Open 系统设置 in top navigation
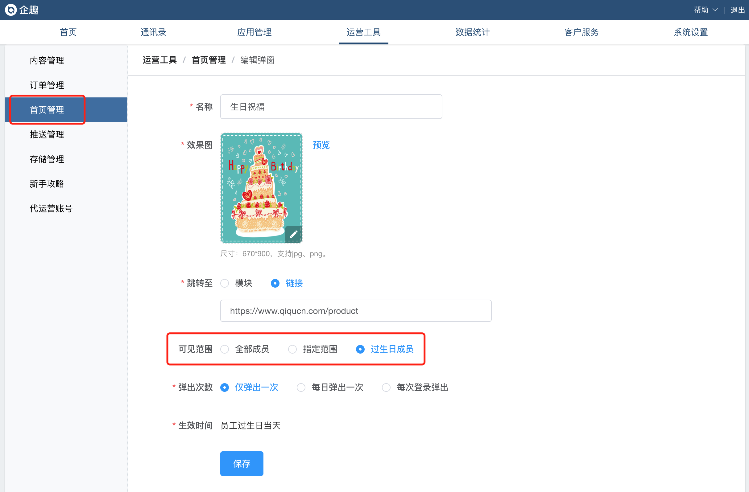This screenshot has width=749, height=492. [690, 32]
